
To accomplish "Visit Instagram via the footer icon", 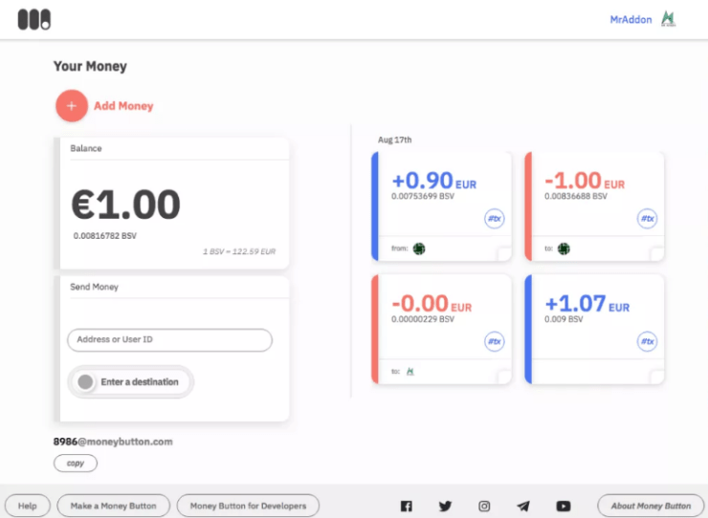I will pyautogui.click(x=484, y=507).
